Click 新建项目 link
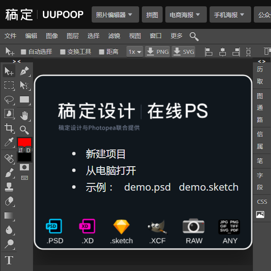Viewport: 271px width, 271px height. 105,154
